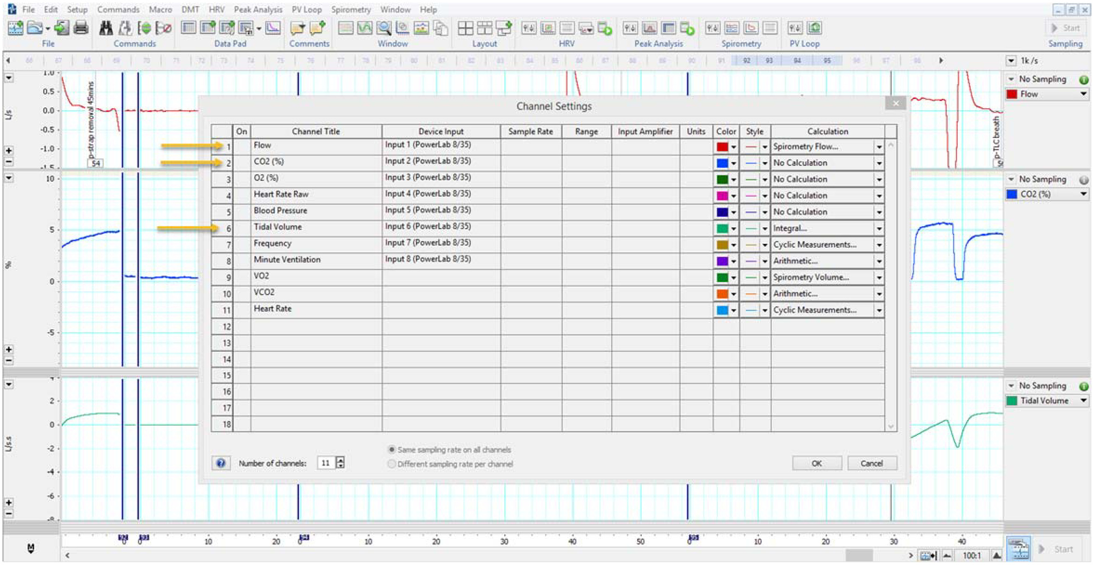1093x565 pixels.
Task: Click the Spirometry flow-volume loop icon
Action: click(x=751, y=28)
